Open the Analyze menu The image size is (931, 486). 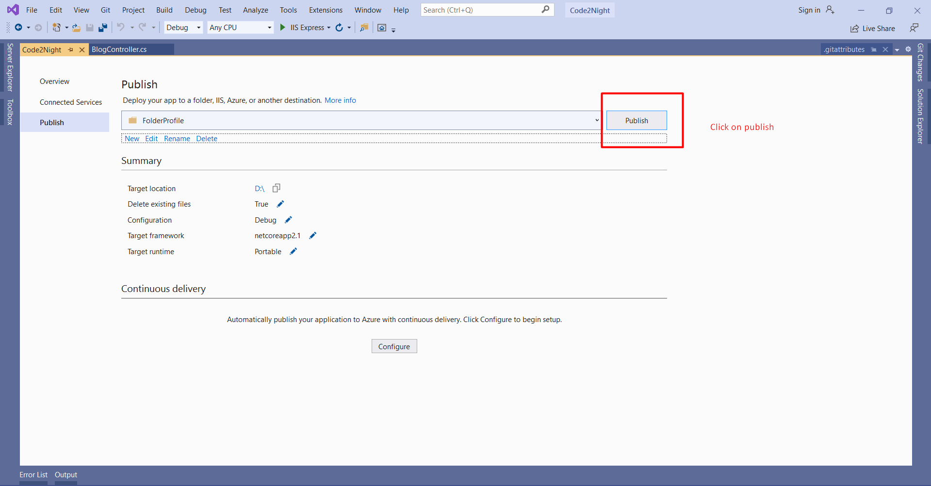tap(256, 10)
